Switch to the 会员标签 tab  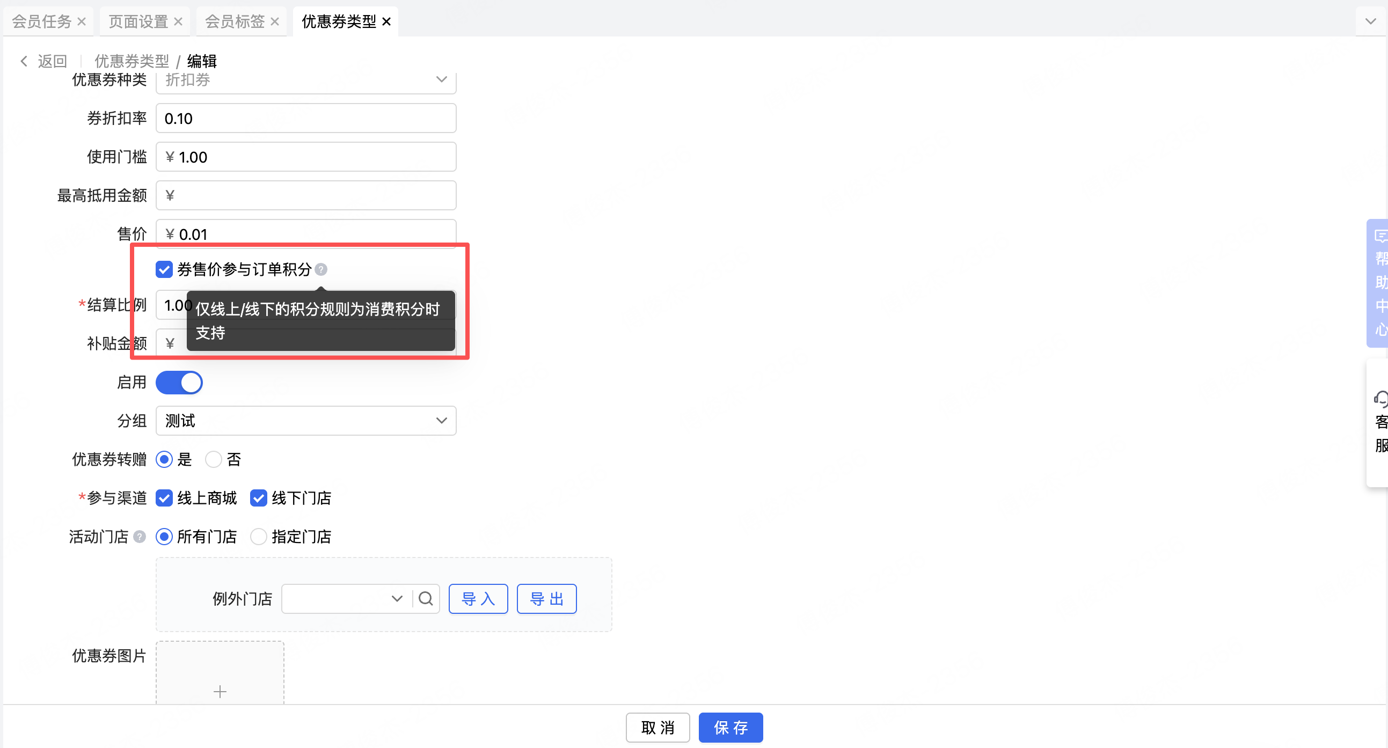click(235, 21)
